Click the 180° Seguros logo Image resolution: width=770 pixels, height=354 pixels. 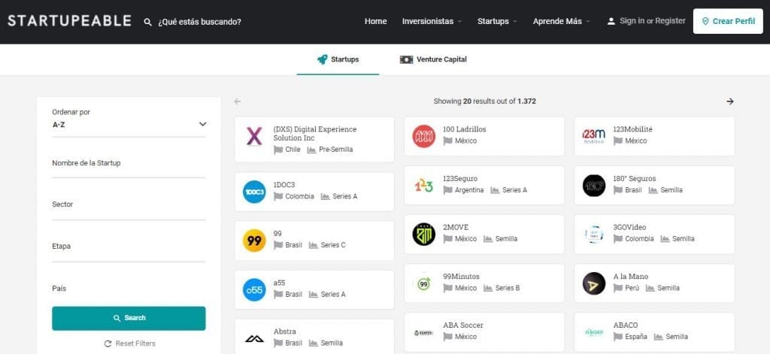coord(594,185)
